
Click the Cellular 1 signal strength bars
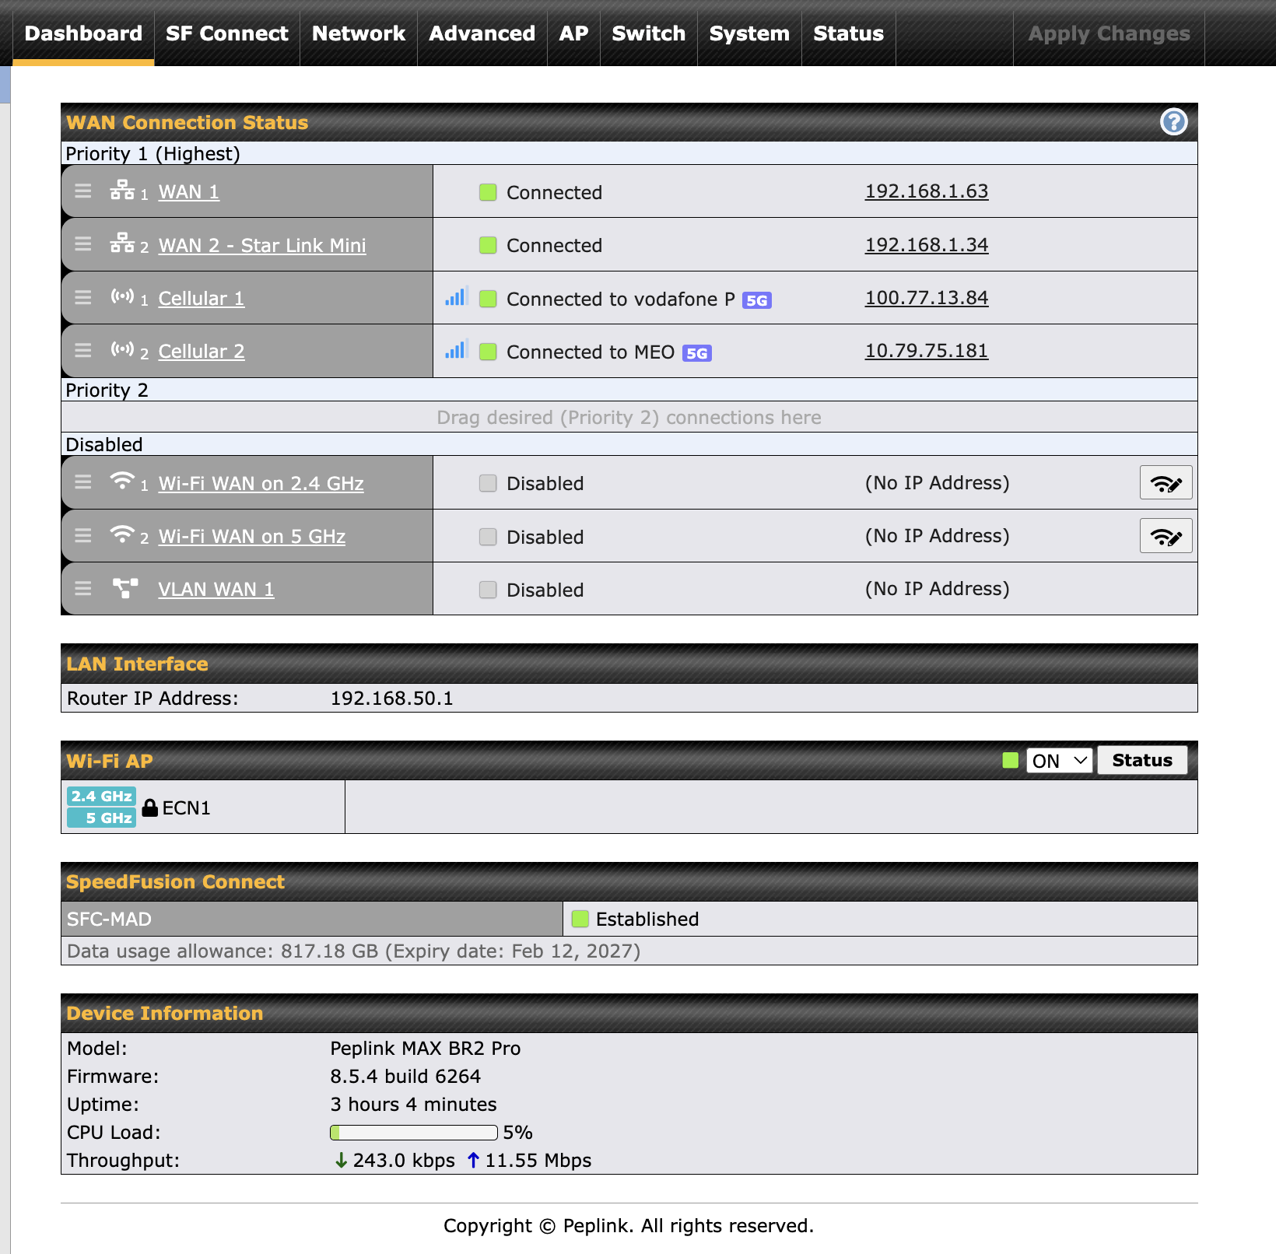coord(455,297)
